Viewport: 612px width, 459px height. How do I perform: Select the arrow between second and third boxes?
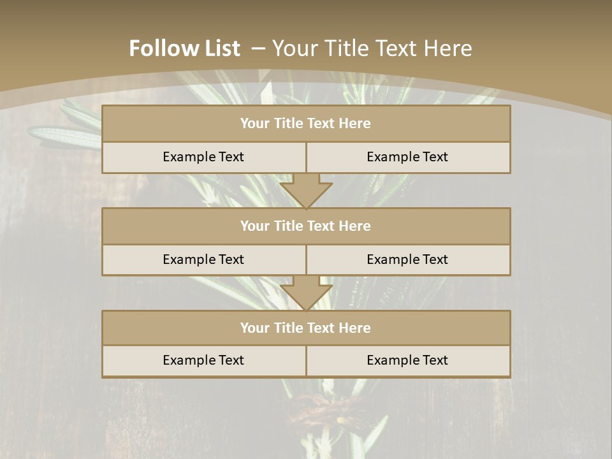click(x=306, y=293)
